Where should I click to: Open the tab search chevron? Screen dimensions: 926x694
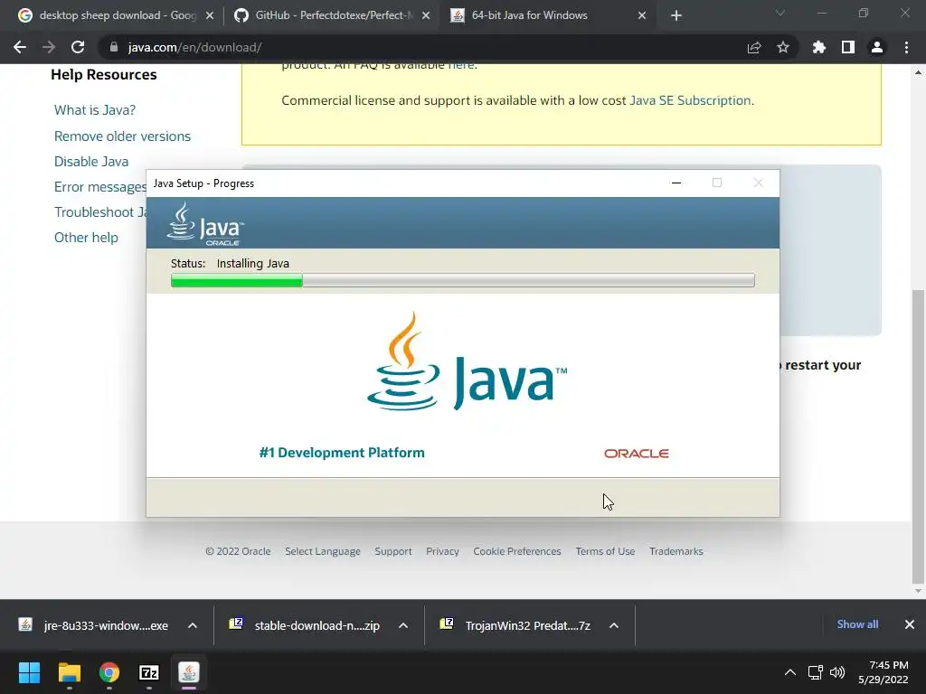[x=780, y=13]
